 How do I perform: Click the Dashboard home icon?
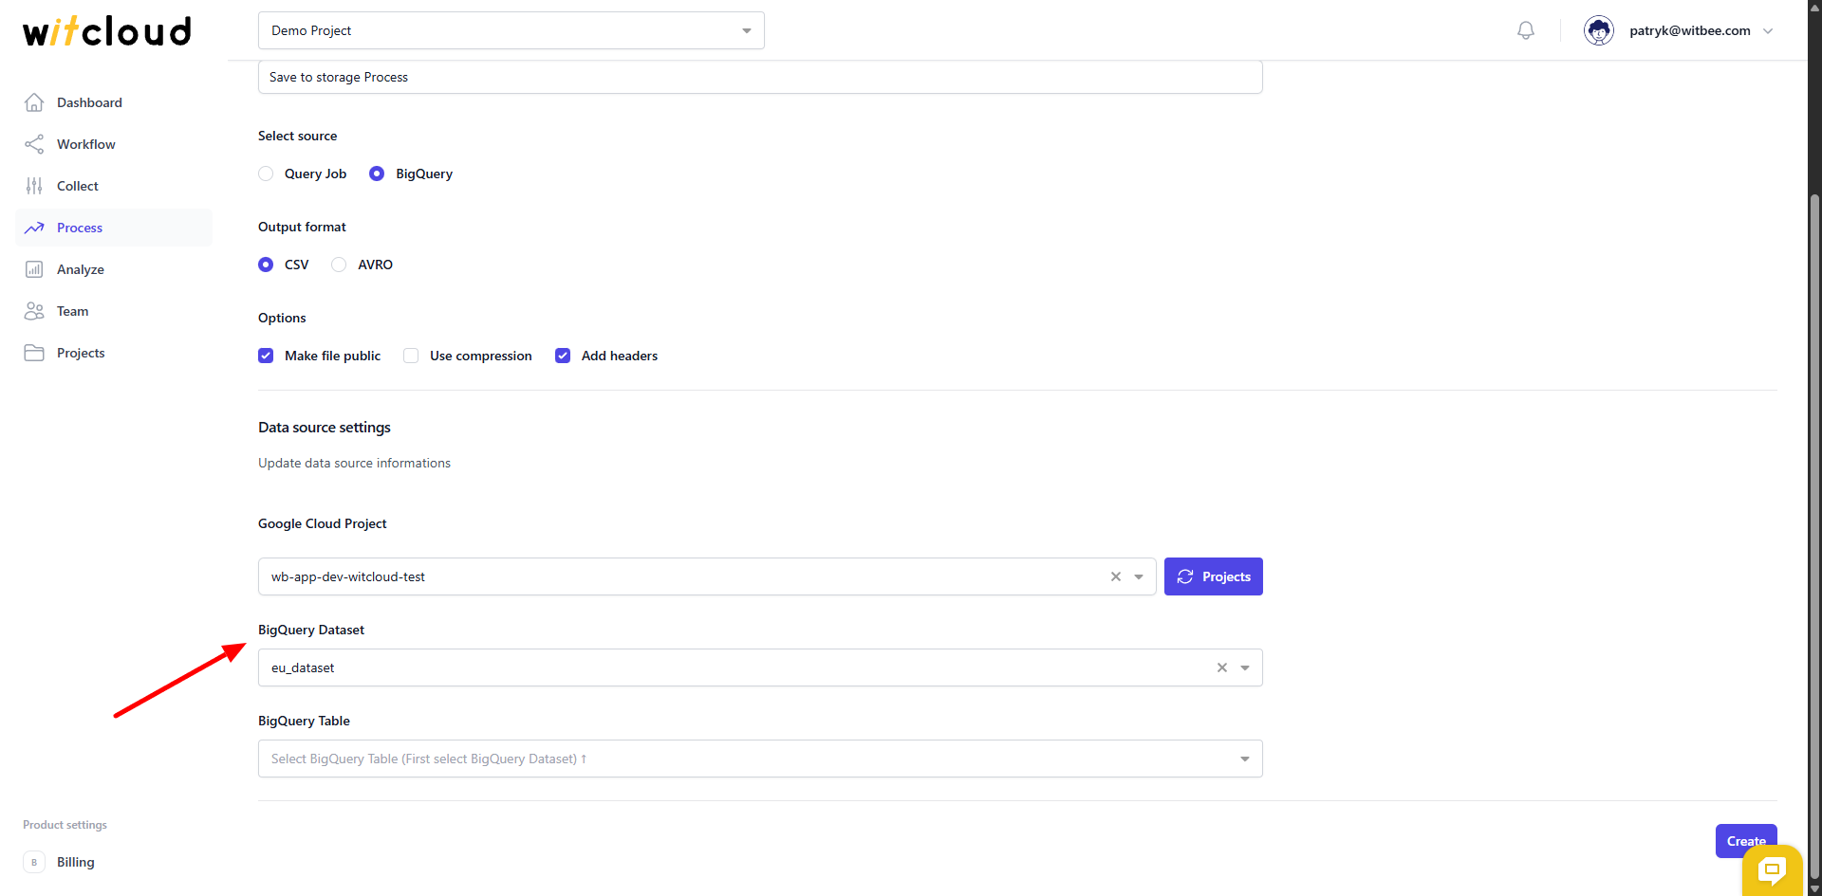[34, 102]
